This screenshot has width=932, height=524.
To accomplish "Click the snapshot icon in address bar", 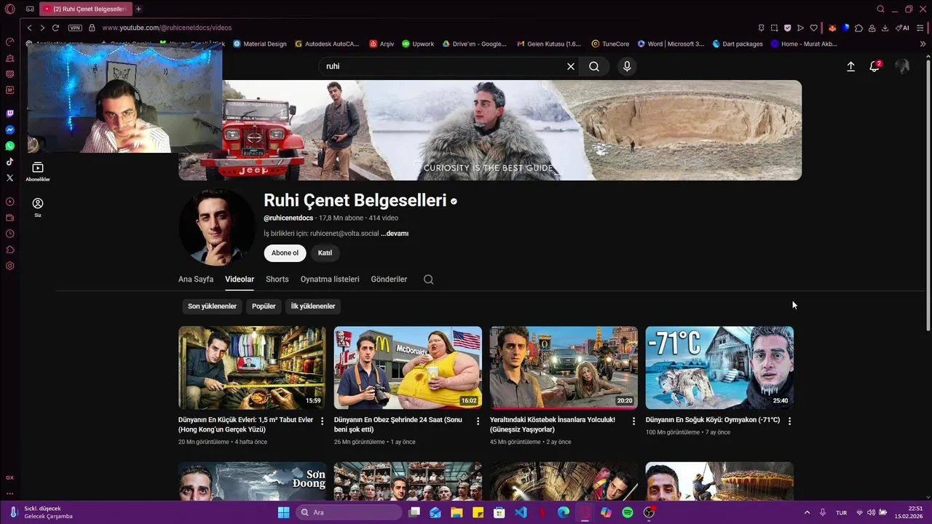I will [x=774, y=28].
